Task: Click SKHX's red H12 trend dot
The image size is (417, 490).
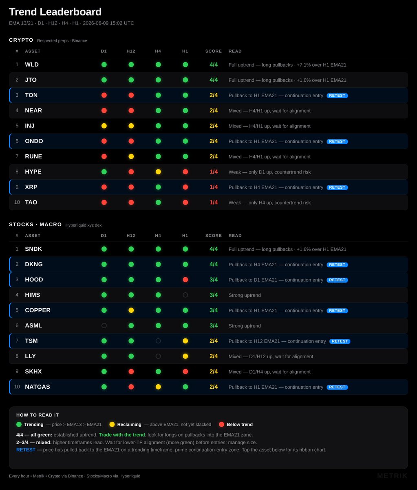Action: pos(131,372)
